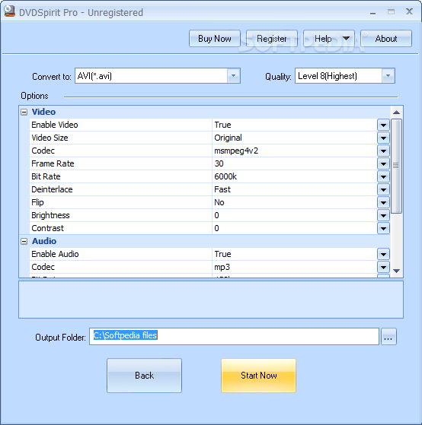The height and width of the screenshot is (425, 422).
Task: Open the Brightness value dropdown
Action: coord(383,215)
